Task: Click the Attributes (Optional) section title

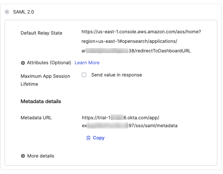Action: click(x=49, y=63)
